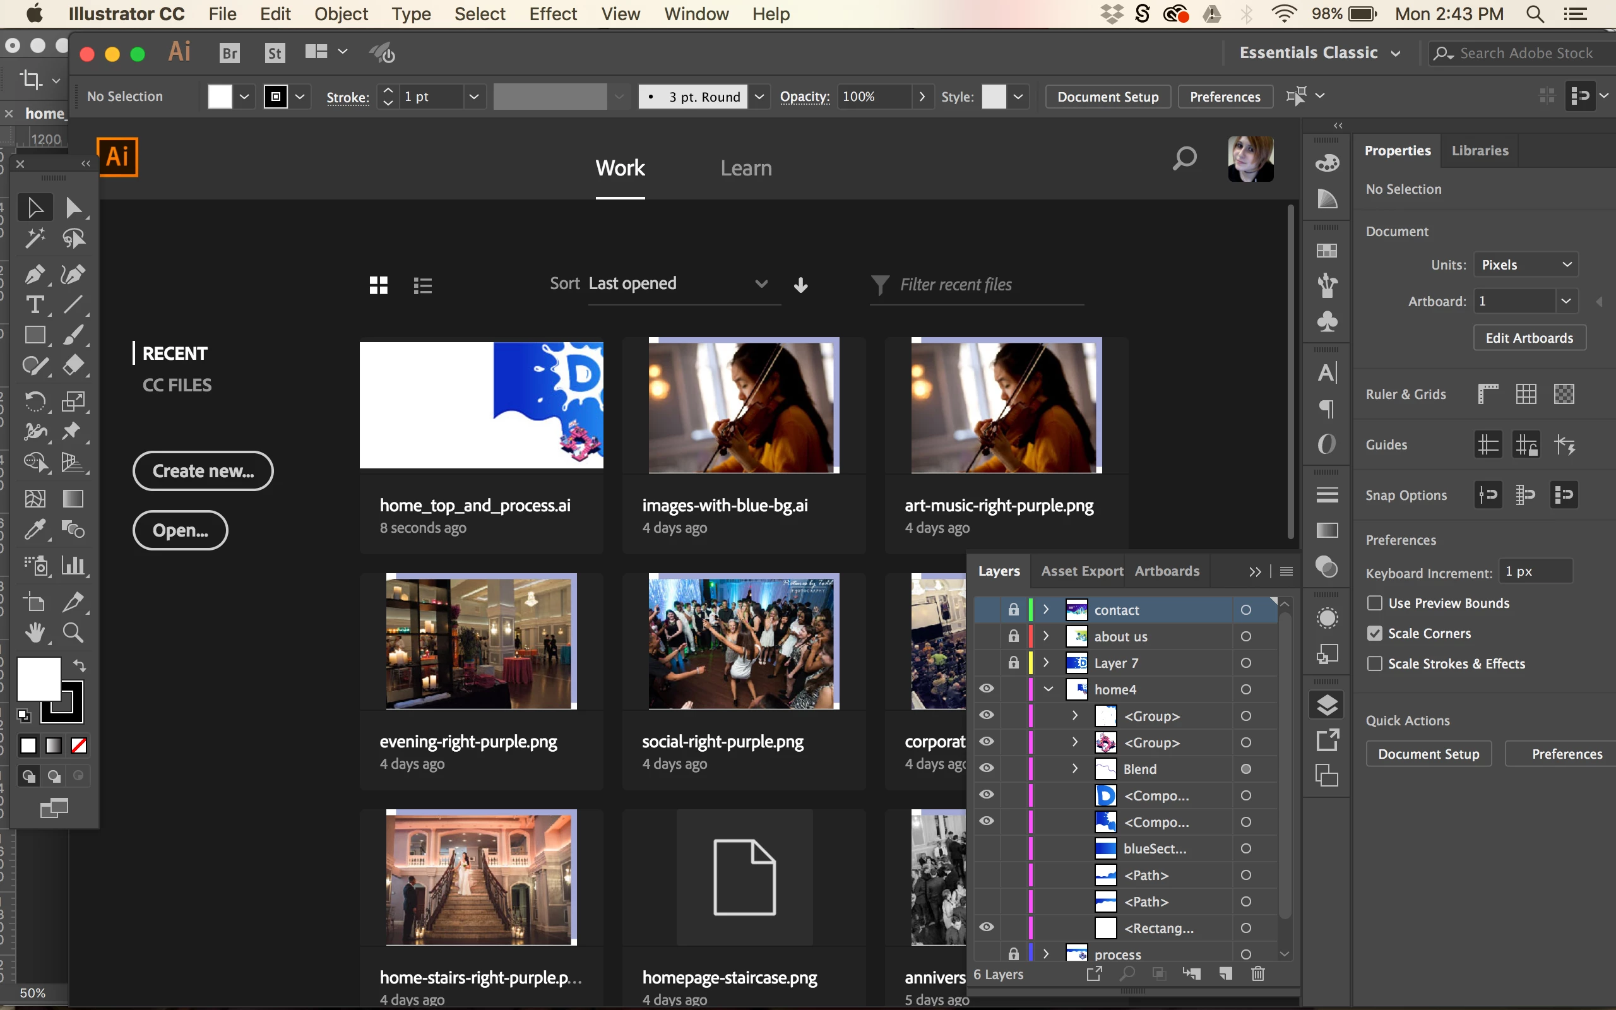Click the Create new... button
Image resolution: width=1616 pixels, height=1010 pixels.
pyautogui.click(x=203, y=471)
